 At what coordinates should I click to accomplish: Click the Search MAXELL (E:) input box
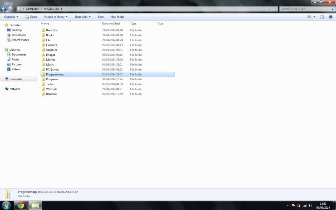coord(304,9)
